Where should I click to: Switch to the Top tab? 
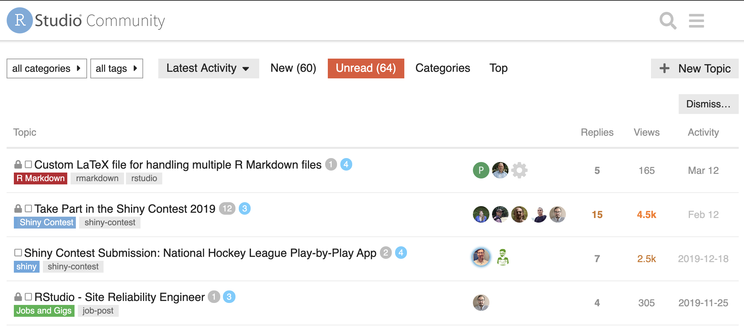coord(498,68)
